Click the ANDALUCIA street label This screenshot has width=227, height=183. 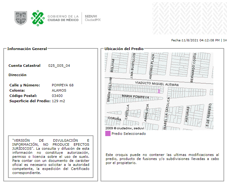coord(146,113)
